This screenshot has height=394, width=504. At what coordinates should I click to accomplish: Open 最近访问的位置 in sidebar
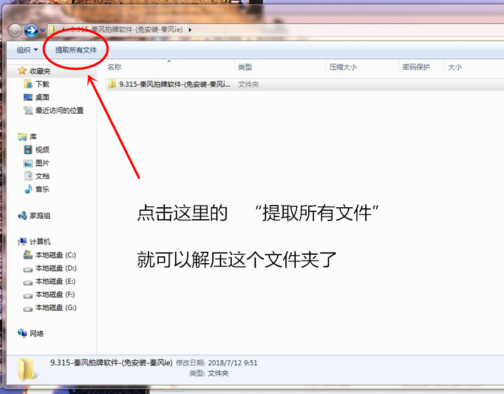[x=59, y=110]
